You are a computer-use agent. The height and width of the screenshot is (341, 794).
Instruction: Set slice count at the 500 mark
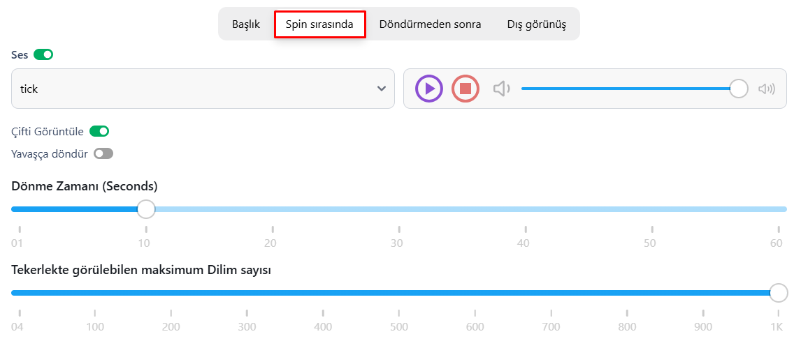pos(399,292)
